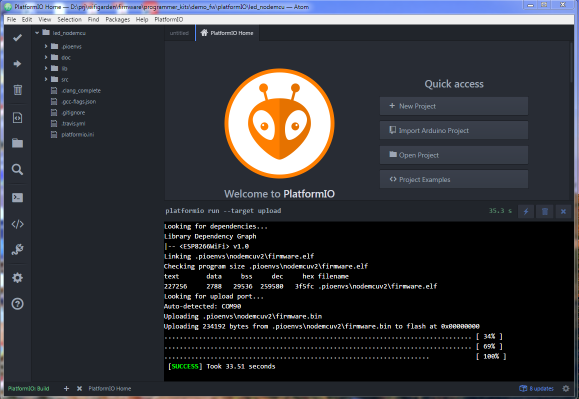The height and width of the screenshot is (399, 579).
Task: Click the Uploading 234192 bytes line
Action: (x=321, y=326)
